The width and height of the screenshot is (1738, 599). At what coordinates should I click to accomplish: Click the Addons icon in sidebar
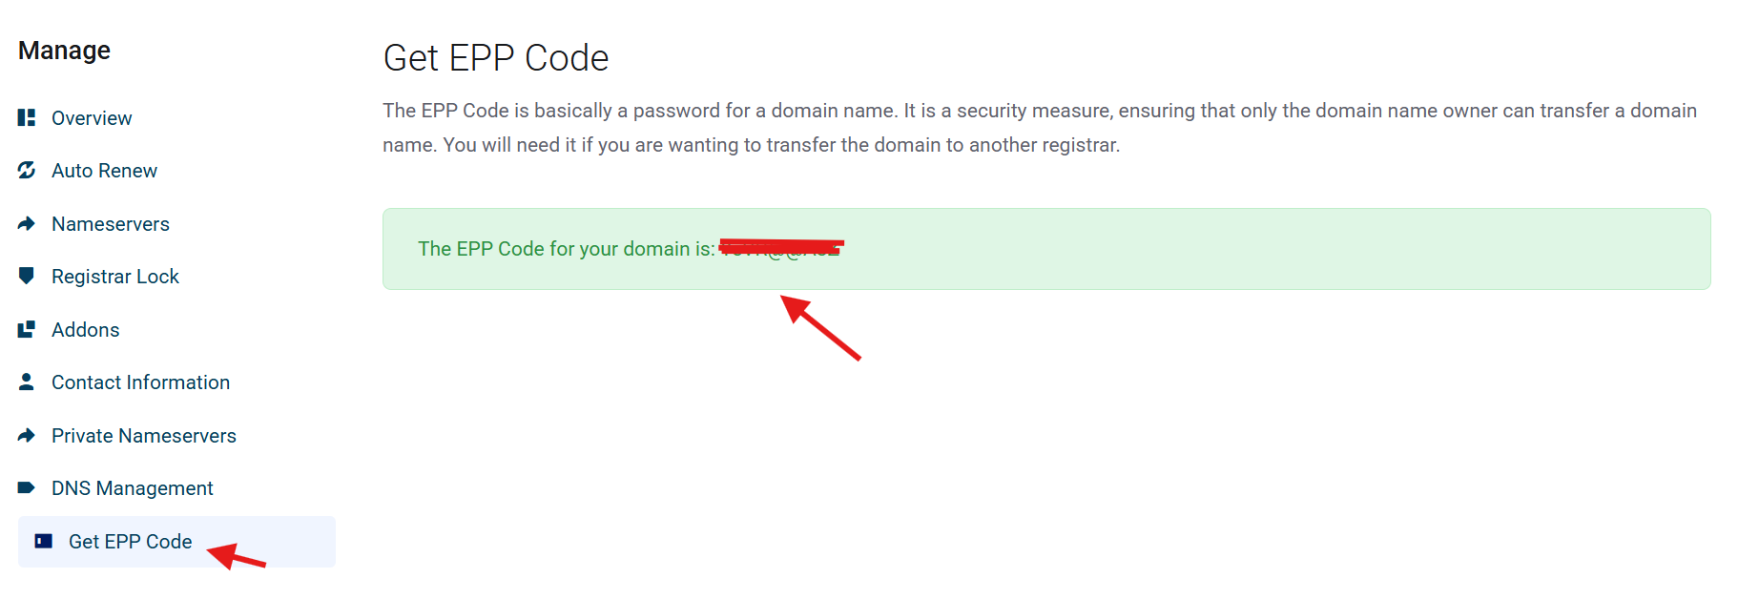(x=27, y=329)
